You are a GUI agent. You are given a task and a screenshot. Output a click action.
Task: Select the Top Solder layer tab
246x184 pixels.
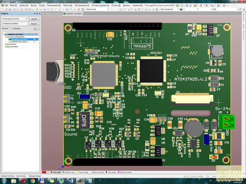[x=111, y=172]
